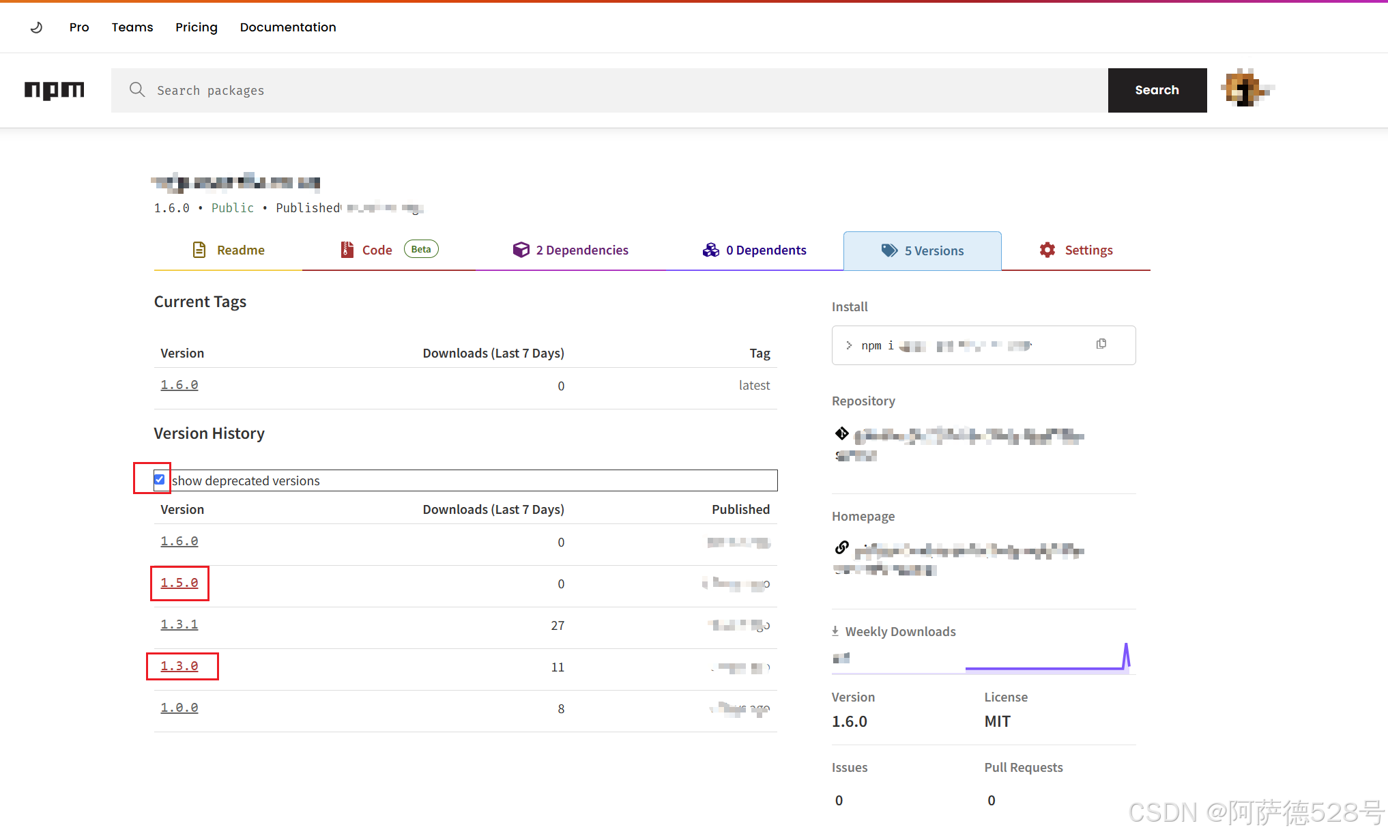Click the 'Public' label under package name
This screenshot has width=1388, height=836.
coord(233,208)
